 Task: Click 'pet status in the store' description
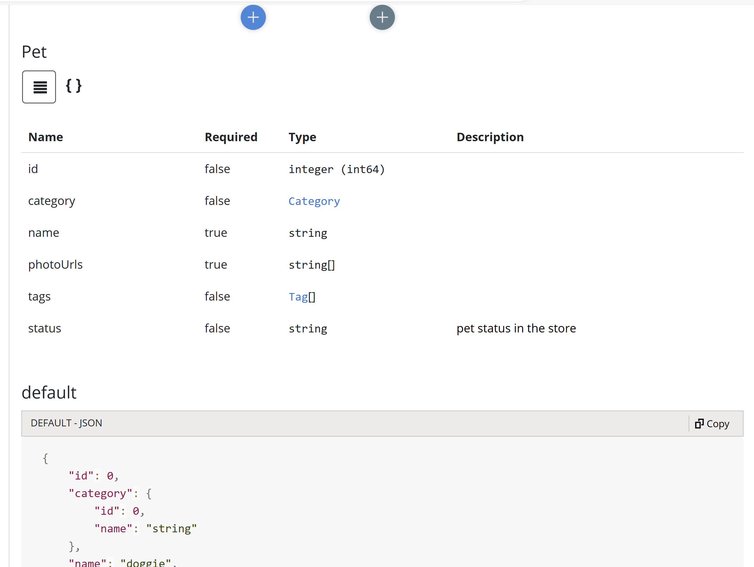click(516, 328)
